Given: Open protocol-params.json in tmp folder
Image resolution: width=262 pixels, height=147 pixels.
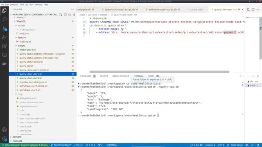Looking at the screenshot, I should point(43,102).
